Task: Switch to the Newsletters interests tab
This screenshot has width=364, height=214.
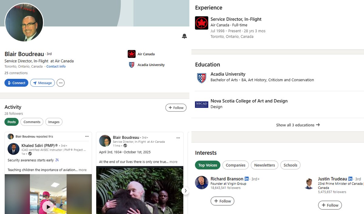Action: pyautogui.click(x=264, y=165)
